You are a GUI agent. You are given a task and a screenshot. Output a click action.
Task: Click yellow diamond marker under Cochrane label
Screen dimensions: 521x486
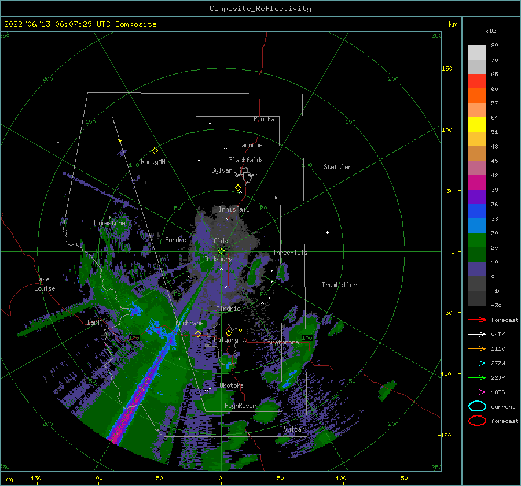pyautogui.click(x=198, y=333)
